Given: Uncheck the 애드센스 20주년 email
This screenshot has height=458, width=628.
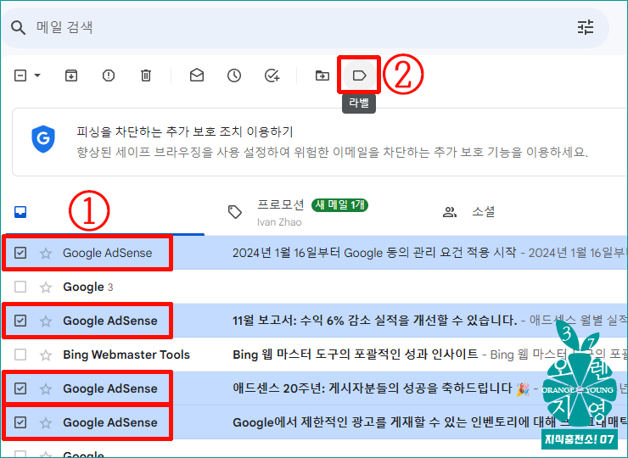Looking at the screenshot, I should [x=20, y=388].
